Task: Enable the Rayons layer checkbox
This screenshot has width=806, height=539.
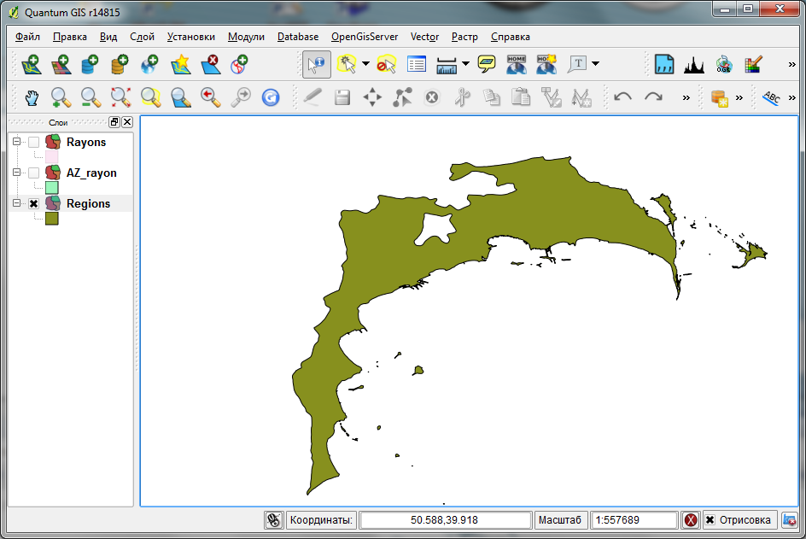Action: click(x=33, y=143)
